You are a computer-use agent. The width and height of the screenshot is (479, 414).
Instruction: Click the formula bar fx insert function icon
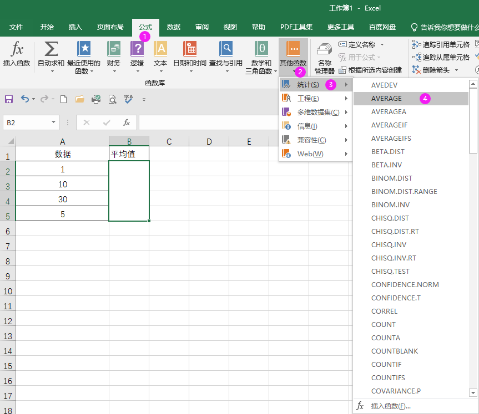click(127, 122)
